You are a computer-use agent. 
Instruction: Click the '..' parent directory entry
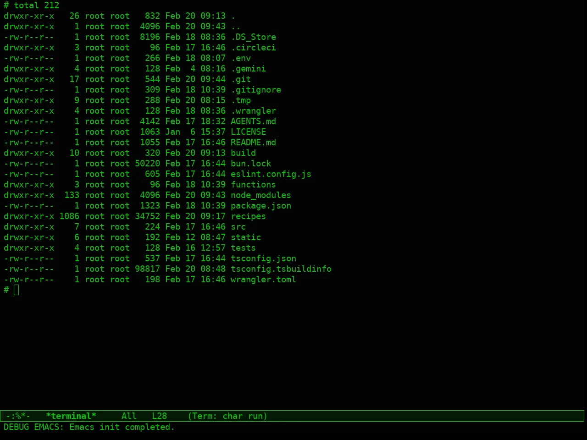236,27
